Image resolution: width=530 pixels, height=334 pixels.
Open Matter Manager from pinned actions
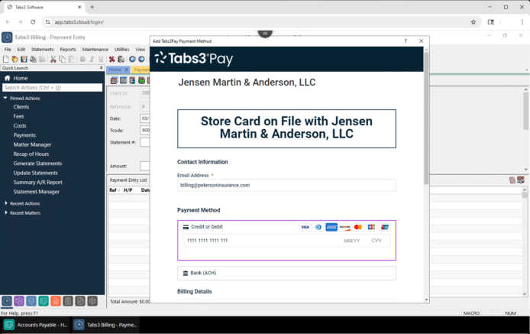[x=32, y=144]
